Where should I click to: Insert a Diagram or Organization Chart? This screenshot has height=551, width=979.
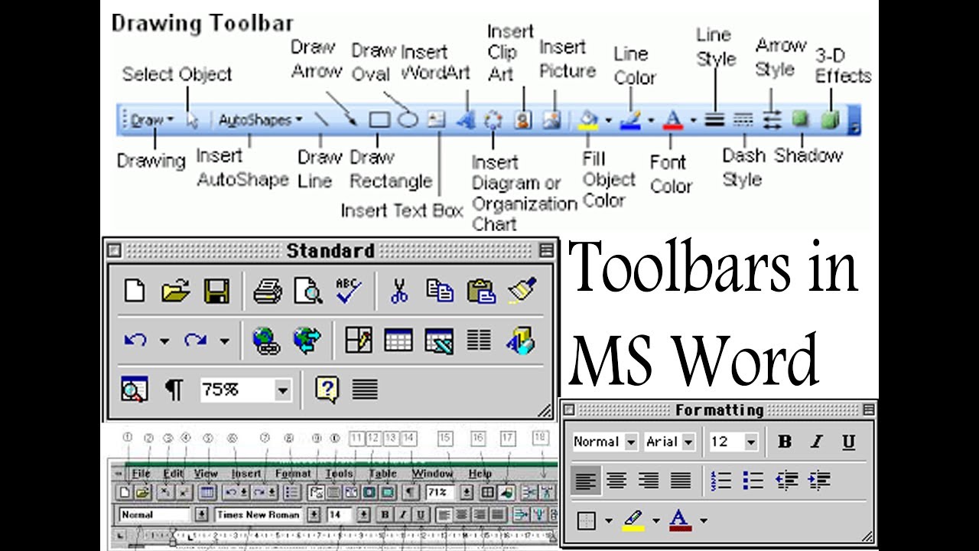495,120
